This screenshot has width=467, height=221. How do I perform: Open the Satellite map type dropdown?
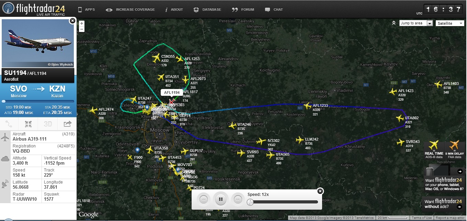click(450, 23)
